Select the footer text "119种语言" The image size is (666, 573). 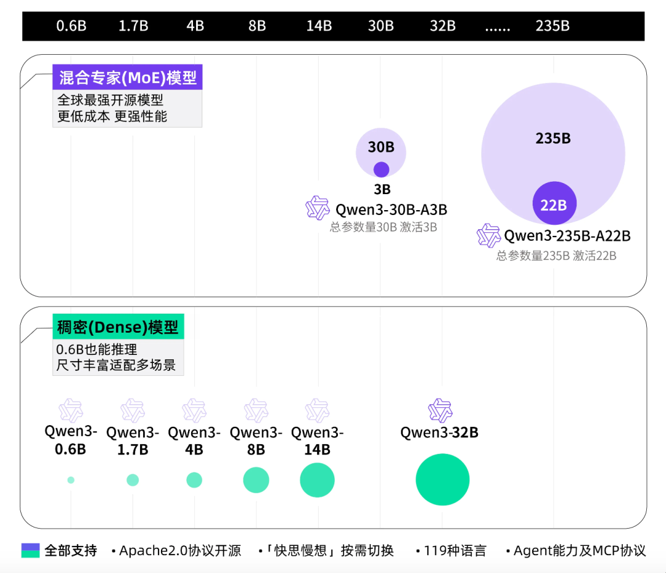[455, 550]
